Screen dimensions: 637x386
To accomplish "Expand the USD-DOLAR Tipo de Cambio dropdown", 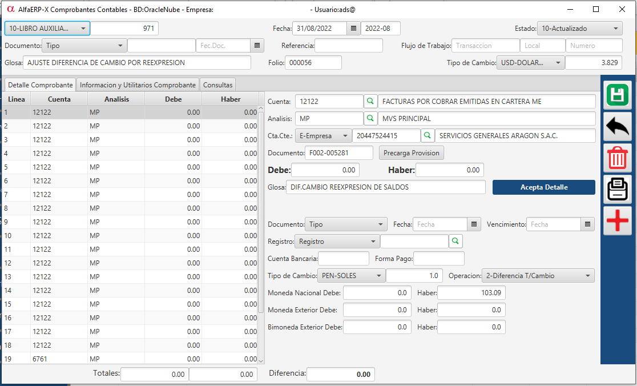I will pyautogui.click(x=530, y=63).
